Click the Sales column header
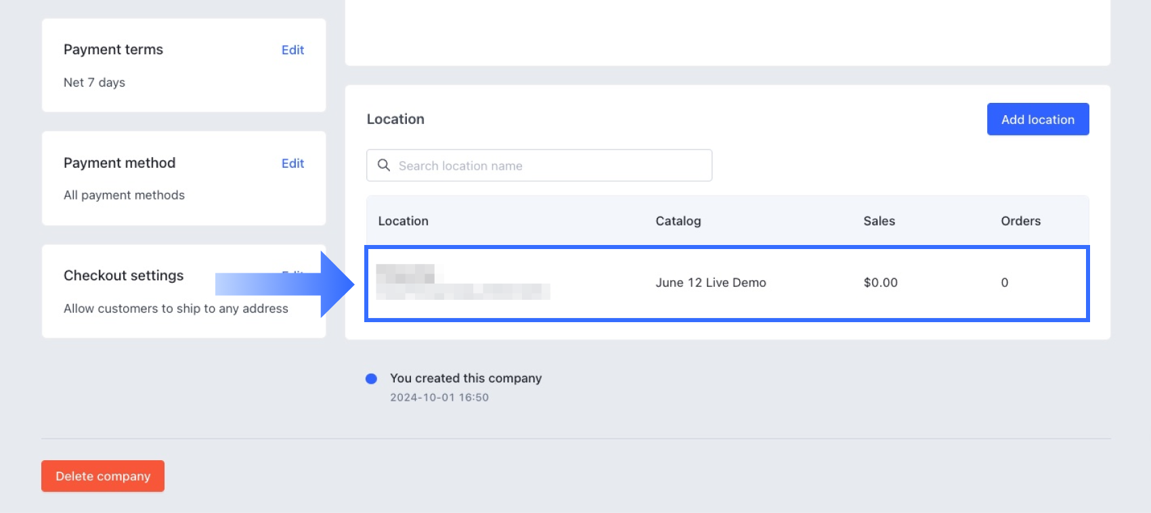 click(879, 221)
